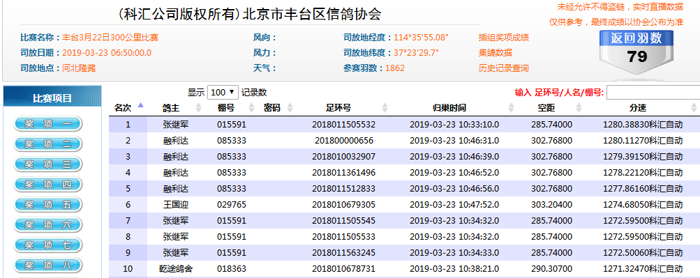Viewport: 700px width, 278px height.
Task: Select owner 张继军 in rank 1 row
Action: click(176, 125)
